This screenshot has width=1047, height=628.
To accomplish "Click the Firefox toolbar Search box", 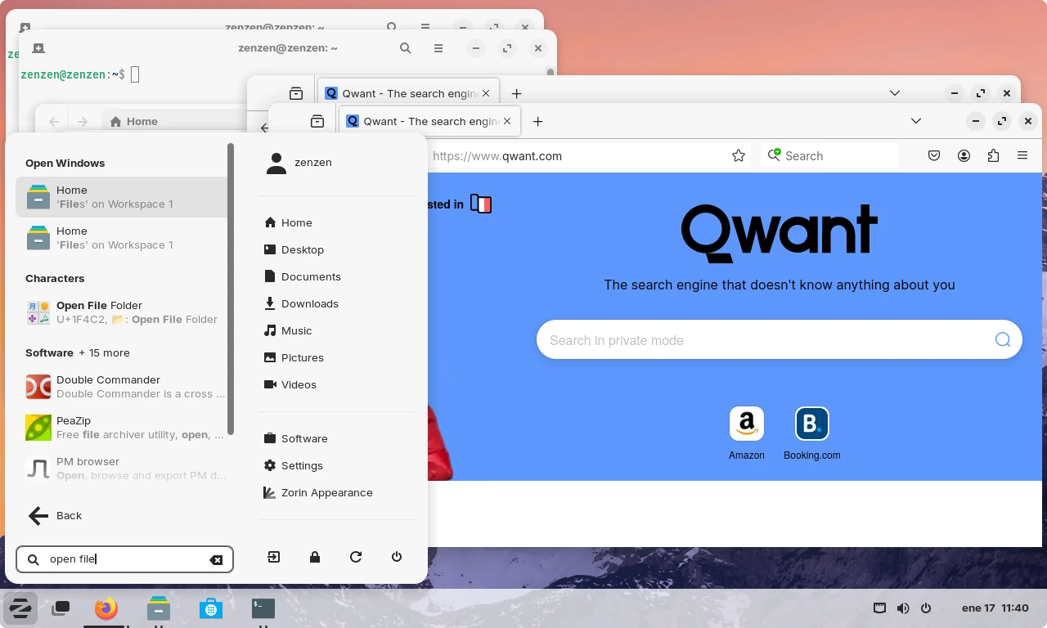I will (829, 155).
